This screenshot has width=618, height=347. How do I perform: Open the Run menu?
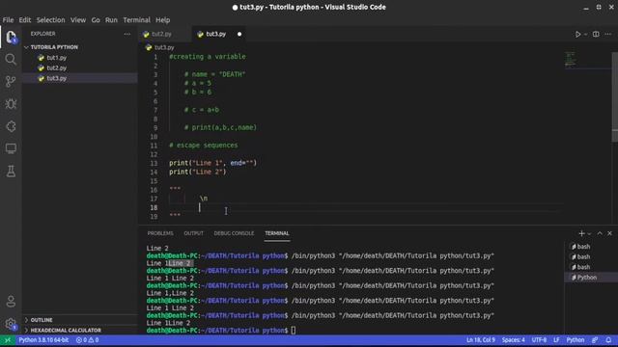pyautogui.click(x=111, y=20)
